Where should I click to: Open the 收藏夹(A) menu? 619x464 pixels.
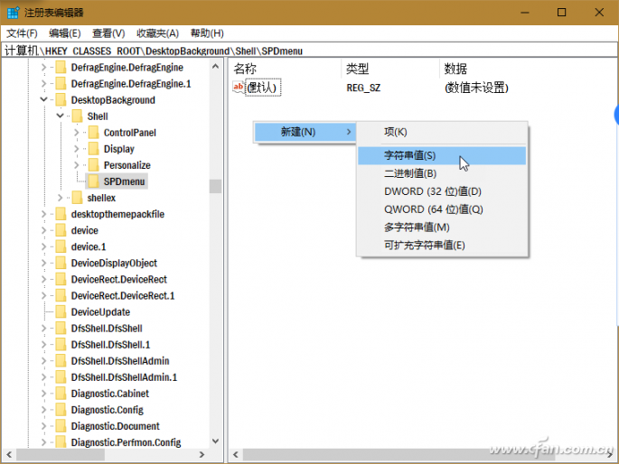[x=157, y=33]
